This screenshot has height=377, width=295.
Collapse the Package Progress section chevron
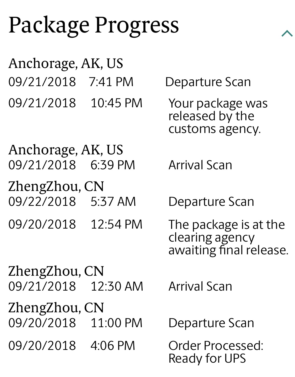[287, 34]
